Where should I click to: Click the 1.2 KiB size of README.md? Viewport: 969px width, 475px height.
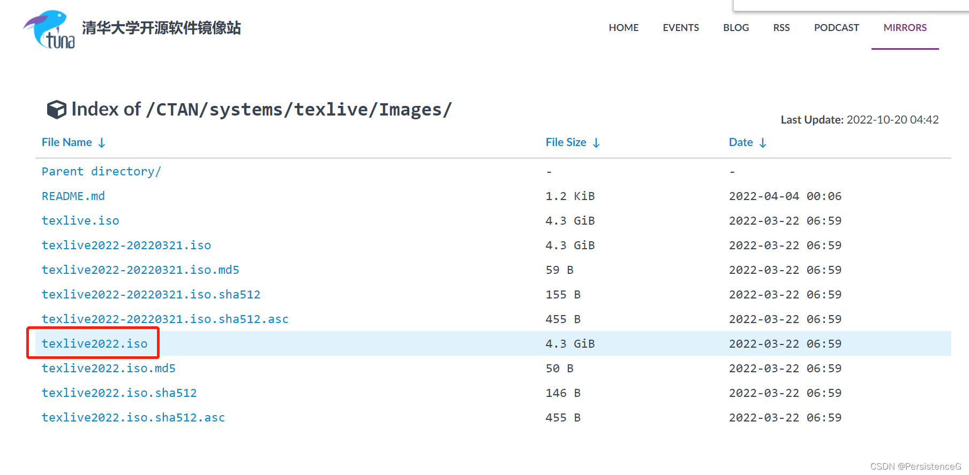pyautogui.click(x=570, y=196)
